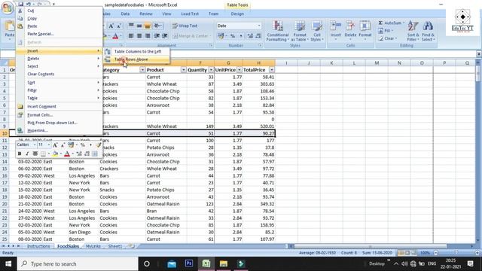Toggle Bold in mini toolbar
Image resolution: width=482 pixels, height=271 pixels.
[20, 154]
